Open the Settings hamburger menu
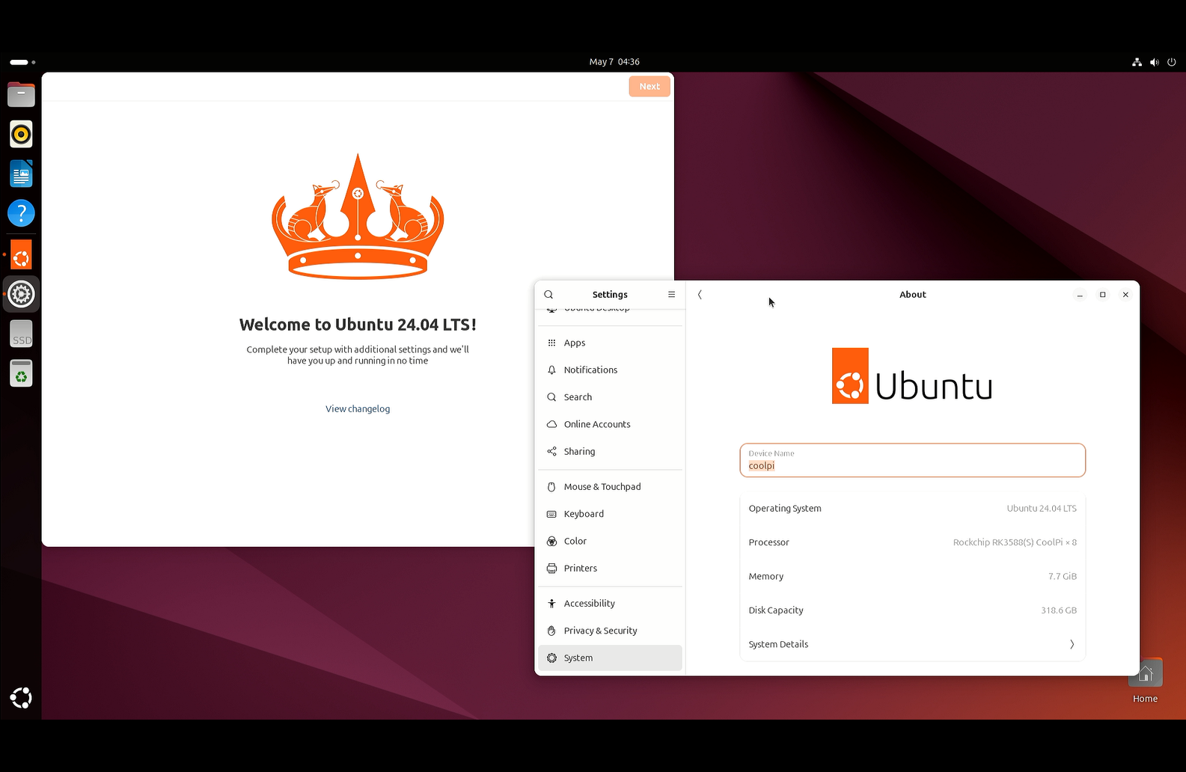1186x772 pixels. [671, 295]
